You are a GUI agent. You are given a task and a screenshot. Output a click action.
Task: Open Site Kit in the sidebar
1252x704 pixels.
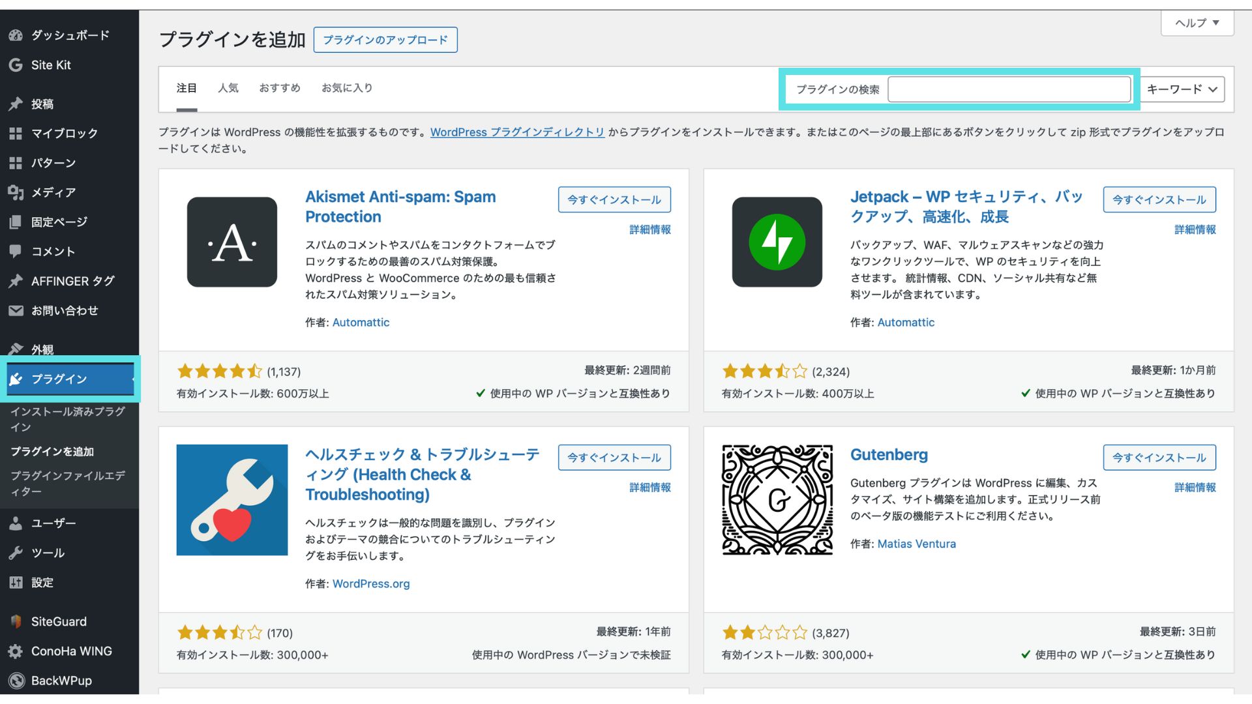(51, 65)
